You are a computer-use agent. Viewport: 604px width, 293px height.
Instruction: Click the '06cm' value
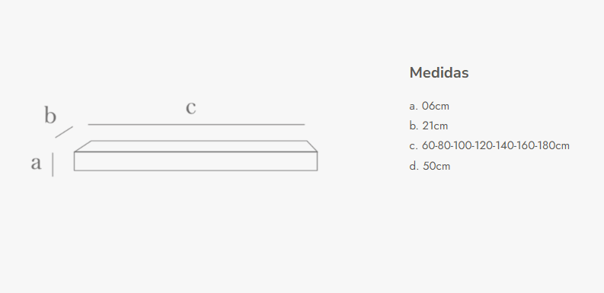point(435,106)
